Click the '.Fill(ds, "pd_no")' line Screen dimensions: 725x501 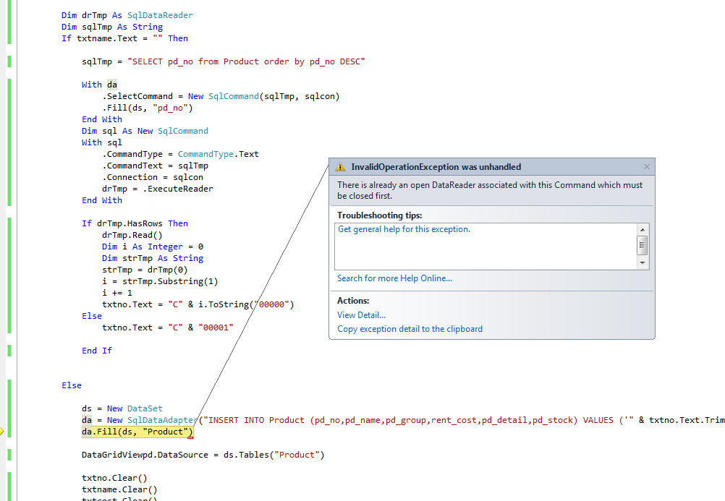148,108
